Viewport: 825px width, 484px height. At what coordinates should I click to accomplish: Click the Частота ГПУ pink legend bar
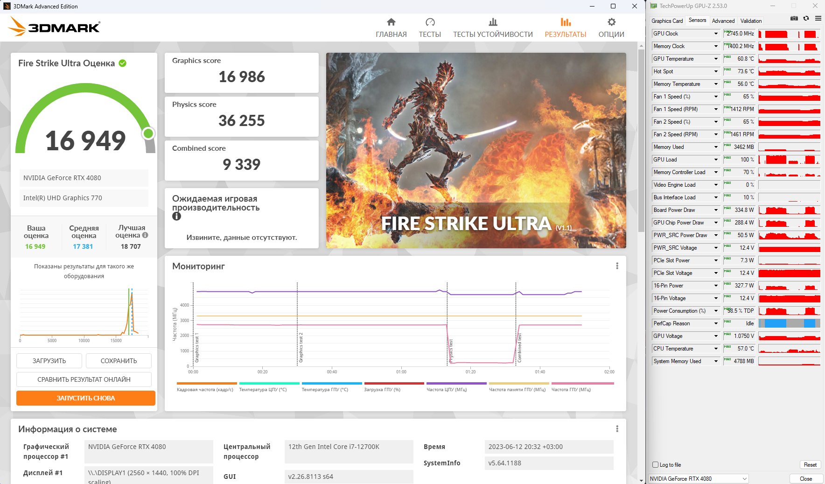pos(582,384)
